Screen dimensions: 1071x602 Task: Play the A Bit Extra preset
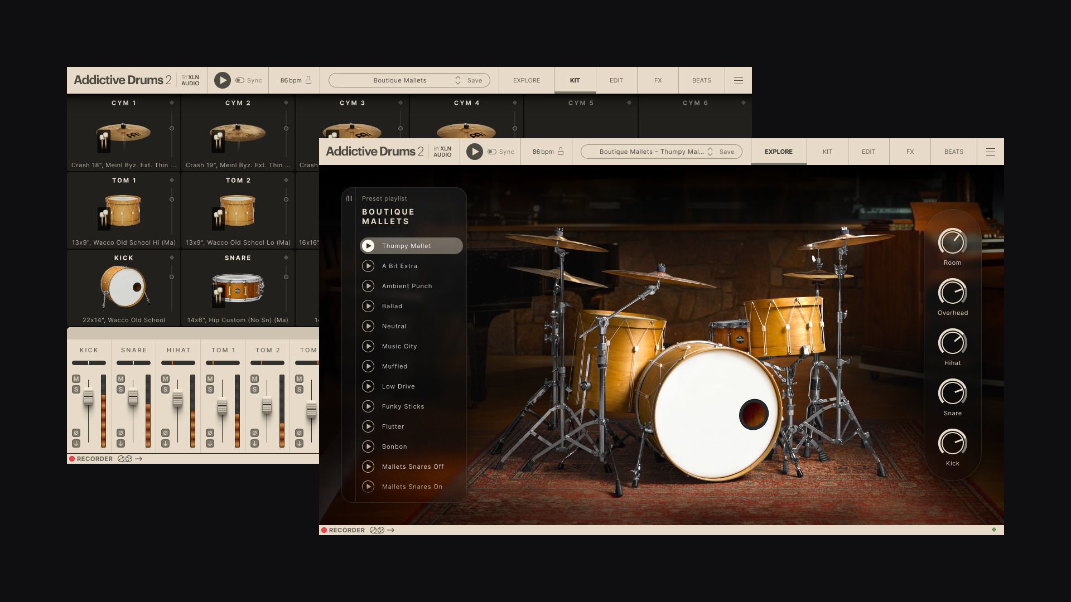(x=368, y=266)
